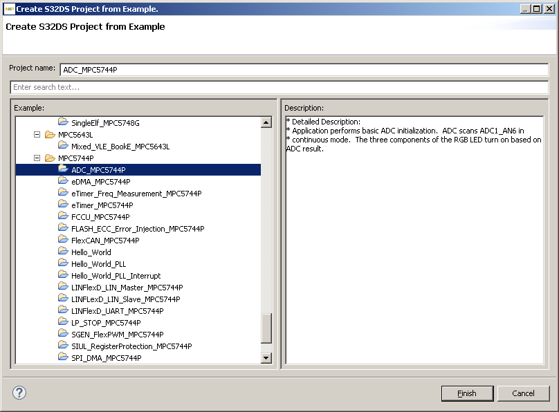559x412 pixels.
Task: Click the NXP icon in title bar
Action: tap(9, 9)
